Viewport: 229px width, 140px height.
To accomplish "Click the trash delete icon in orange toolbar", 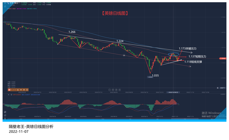I will tap(24, 90).
